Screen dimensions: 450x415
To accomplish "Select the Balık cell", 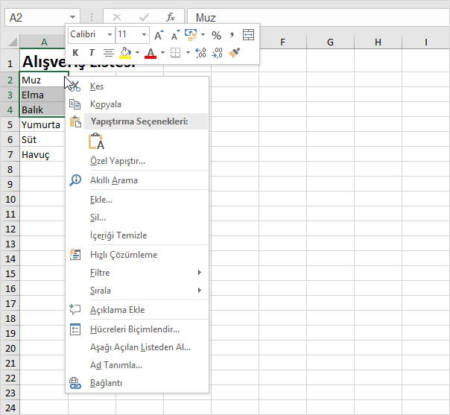I will coord(42,110).
